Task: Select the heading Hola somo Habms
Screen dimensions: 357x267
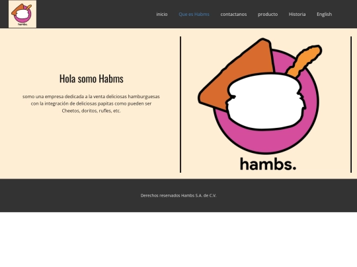Action: pos(91,78)
